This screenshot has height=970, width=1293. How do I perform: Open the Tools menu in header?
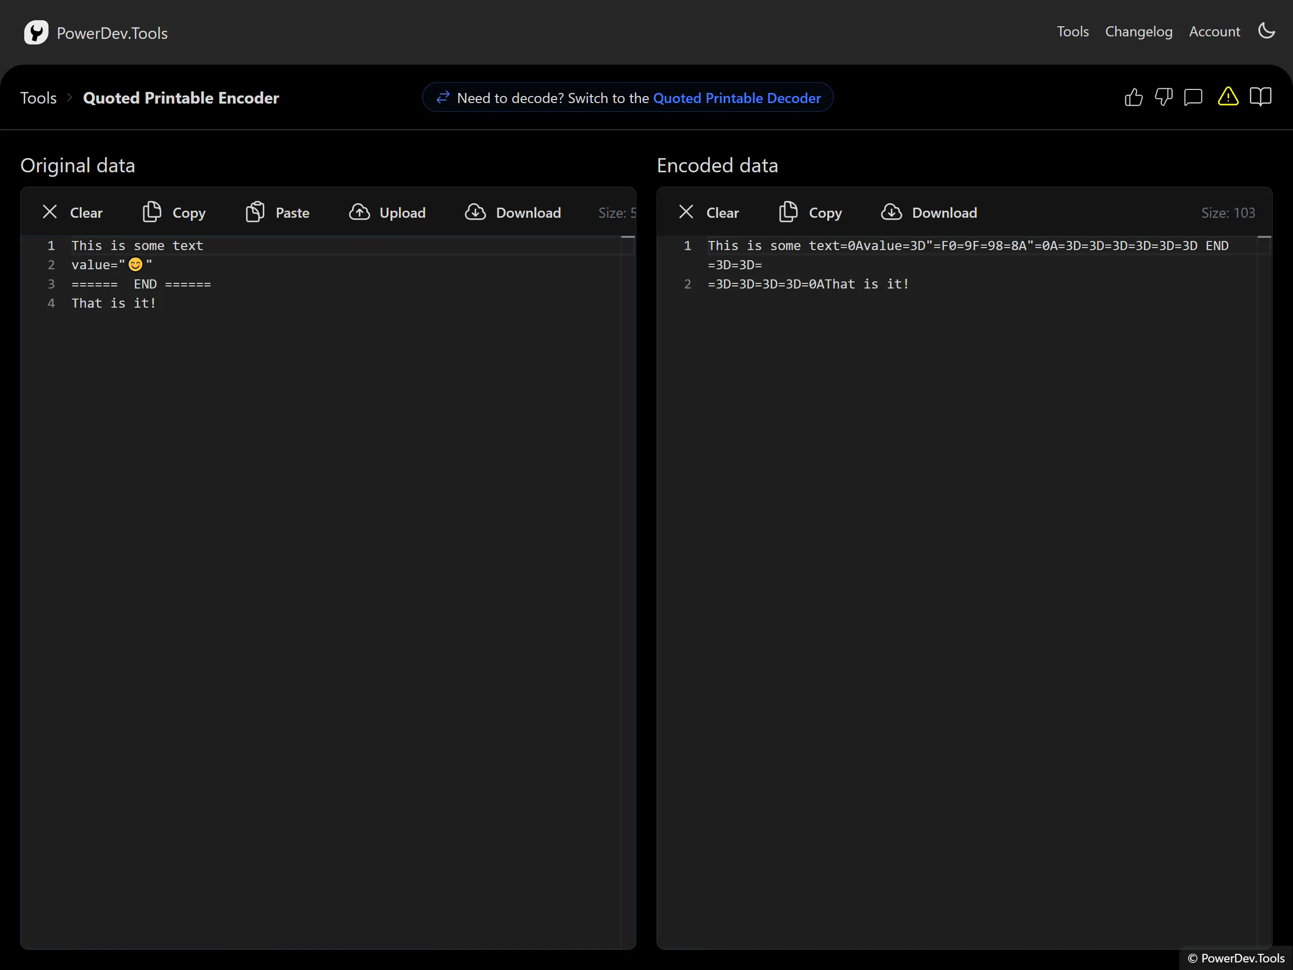pyautogui.click(x=1072, y=31)
